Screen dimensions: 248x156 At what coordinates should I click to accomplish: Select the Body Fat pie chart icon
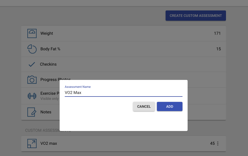[32, 49]
